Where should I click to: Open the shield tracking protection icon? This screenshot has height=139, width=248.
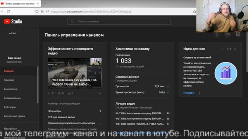tap(37, 11)
